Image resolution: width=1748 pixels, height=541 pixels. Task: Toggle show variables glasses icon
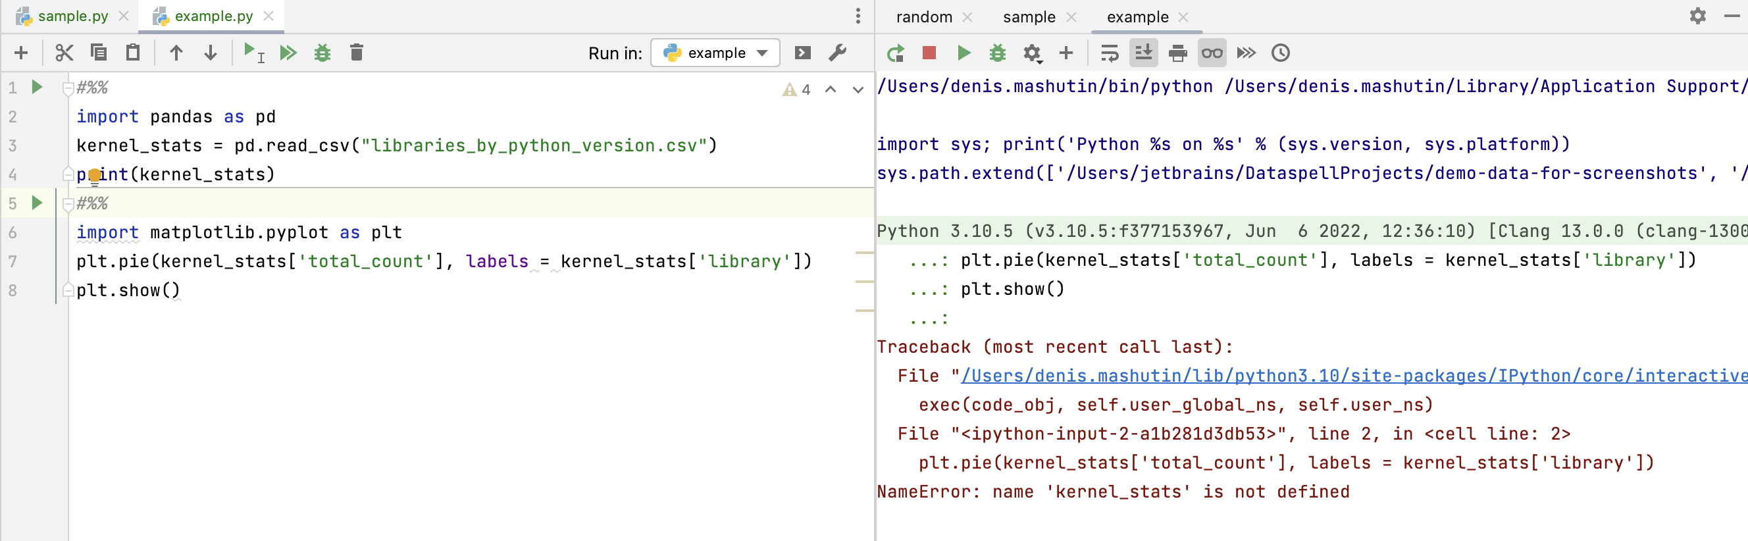[1212, 53]
